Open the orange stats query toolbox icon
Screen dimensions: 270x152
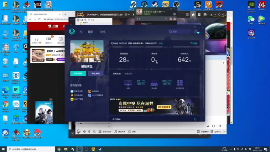(x=89, y=91)
